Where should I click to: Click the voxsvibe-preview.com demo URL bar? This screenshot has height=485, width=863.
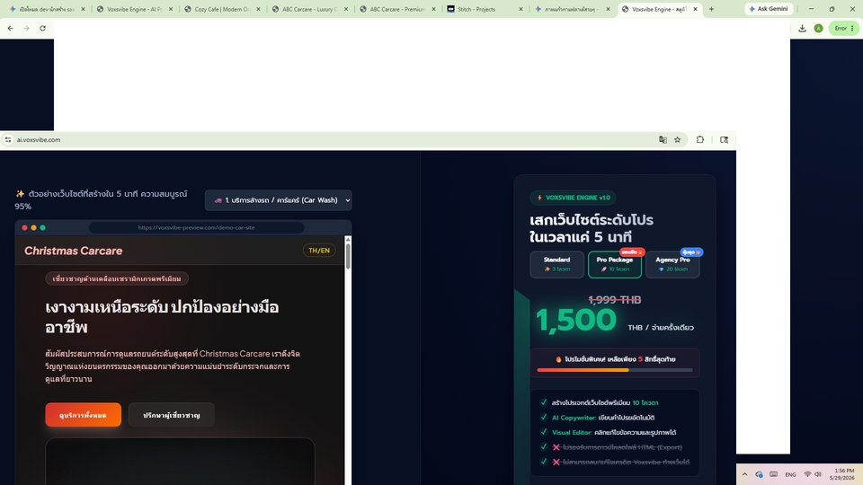point(197,227)
